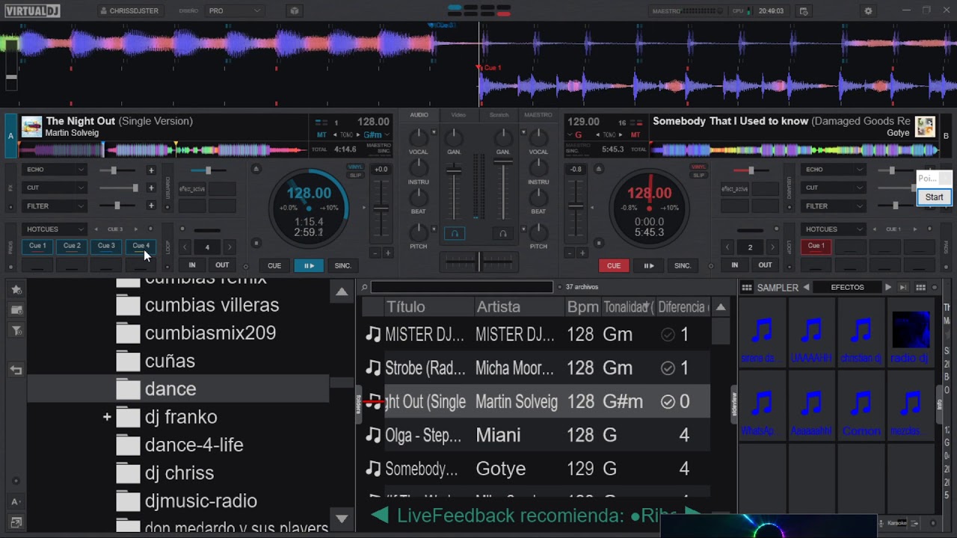Click the loop OUT button on deck A
The width and height of the screenshot is (957, 538).
coord(222,265)
